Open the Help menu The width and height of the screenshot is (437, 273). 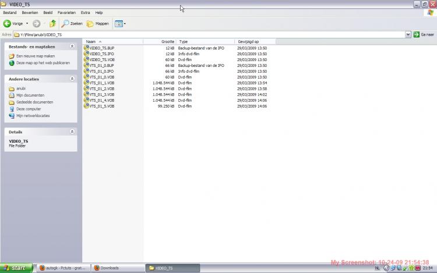(99, 13)
